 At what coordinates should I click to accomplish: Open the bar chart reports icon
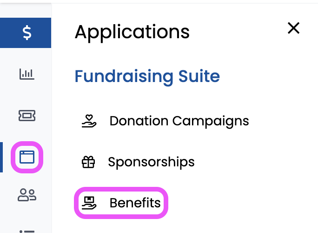point(27,74)
